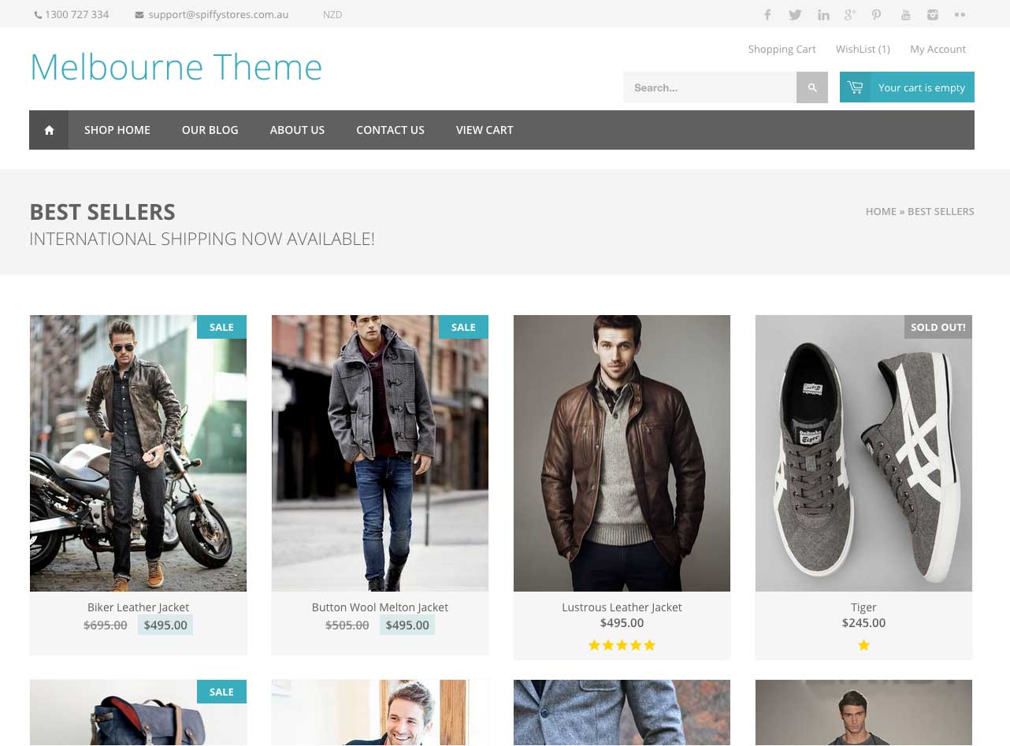Open the Instagram camera icon
The height and width of the screenshot is (746, 1010).
point(933,14)
